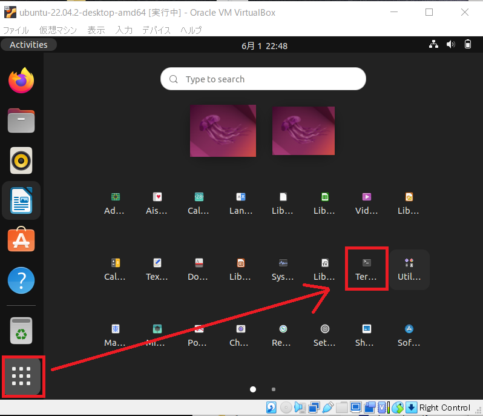Open the calendar from the top-bar clock

tap(264, 45)
